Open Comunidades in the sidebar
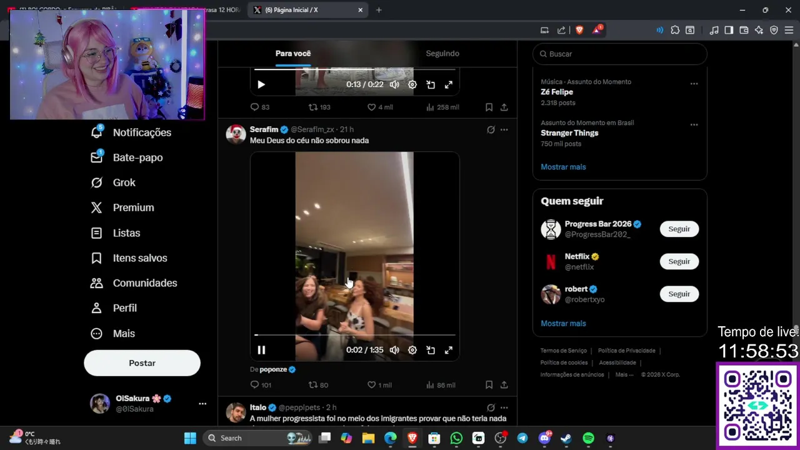The width and height of the screenshot is (800, 450). click(134, 283)
